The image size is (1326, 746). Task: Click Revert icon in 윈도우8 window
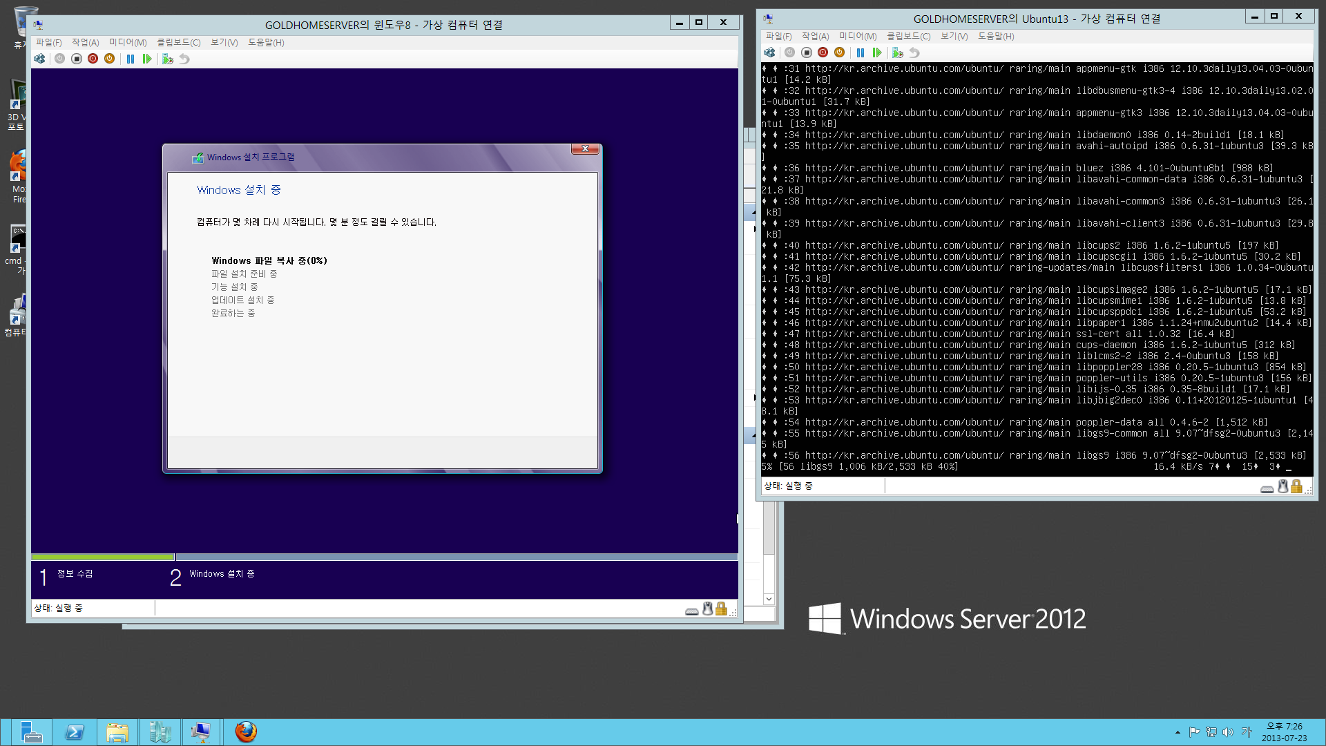(x=184, y=59)
